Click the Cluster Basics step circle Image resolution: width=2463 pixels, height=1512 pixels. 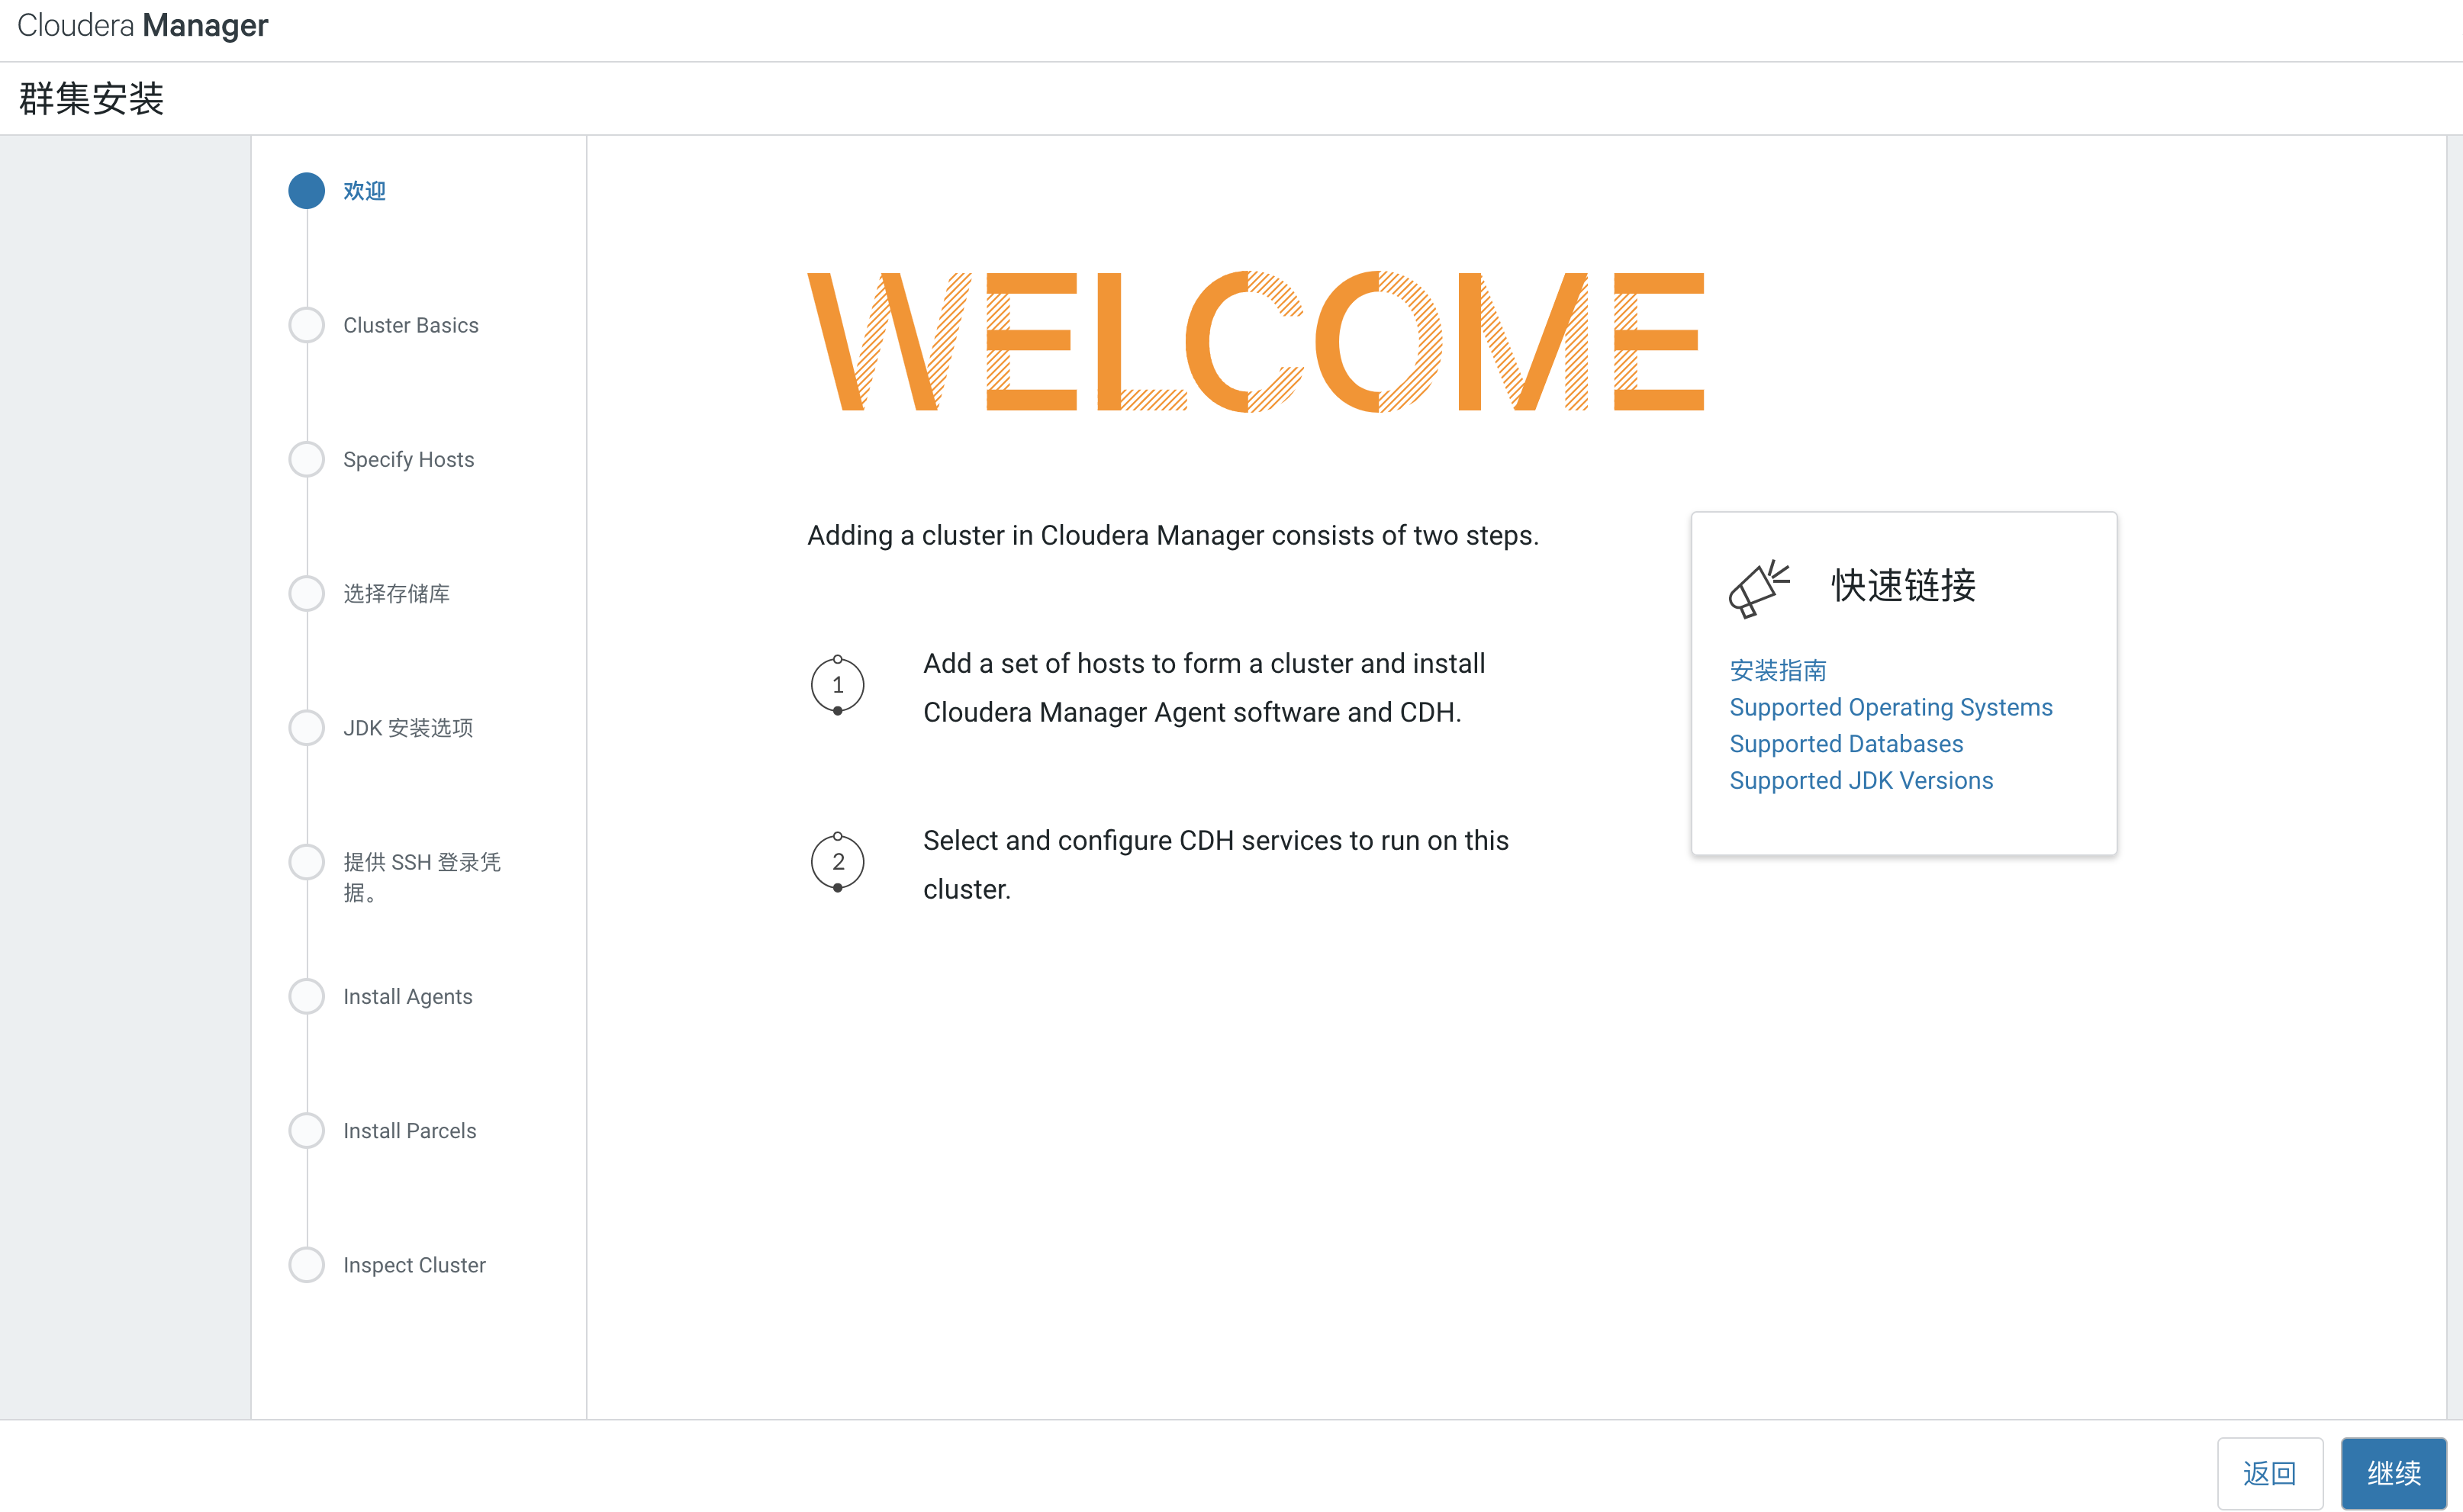point(306,325)
